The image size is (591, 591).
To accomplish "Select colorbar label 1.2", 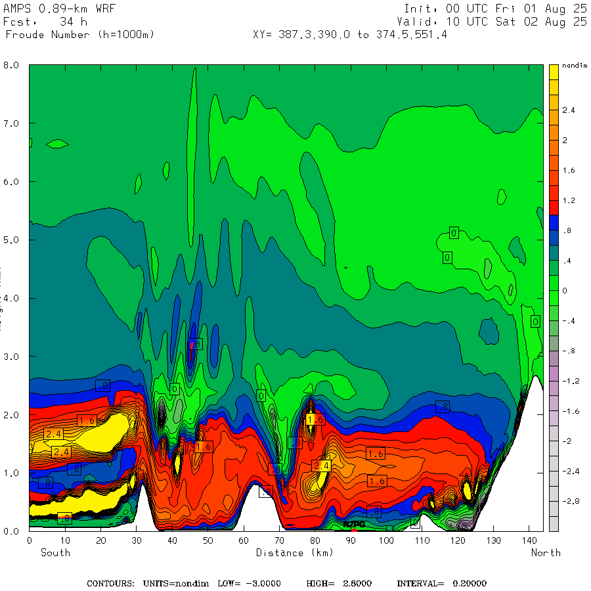I will point(569,200).
